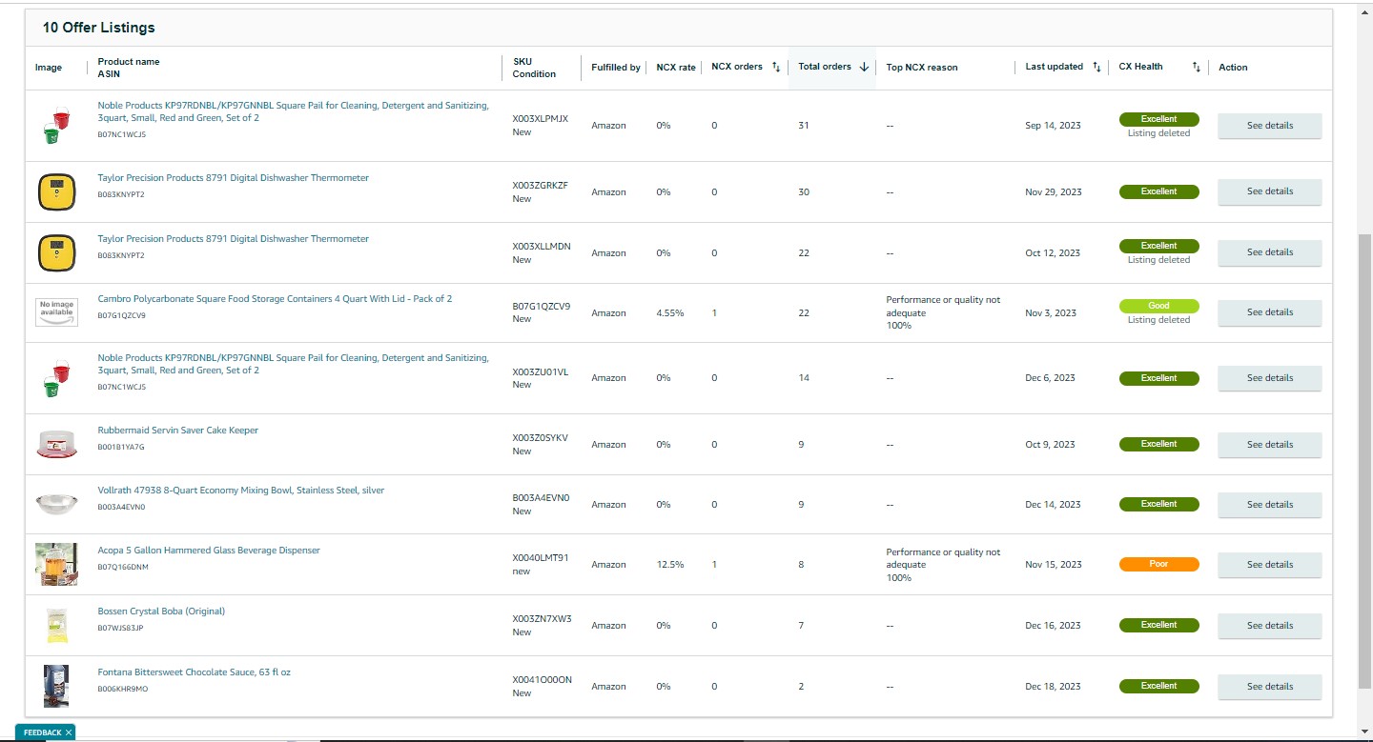Click the 'Listing deleted' note in the Cambro row
1373x742 pixels.
click(1158, 320)
